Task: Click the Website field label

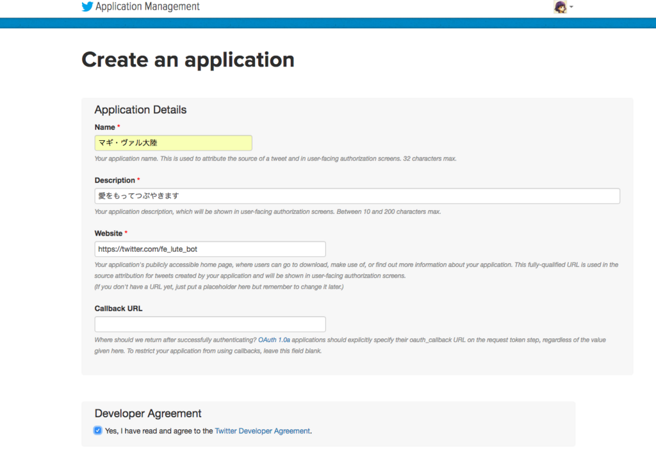Action: point(108,233)
